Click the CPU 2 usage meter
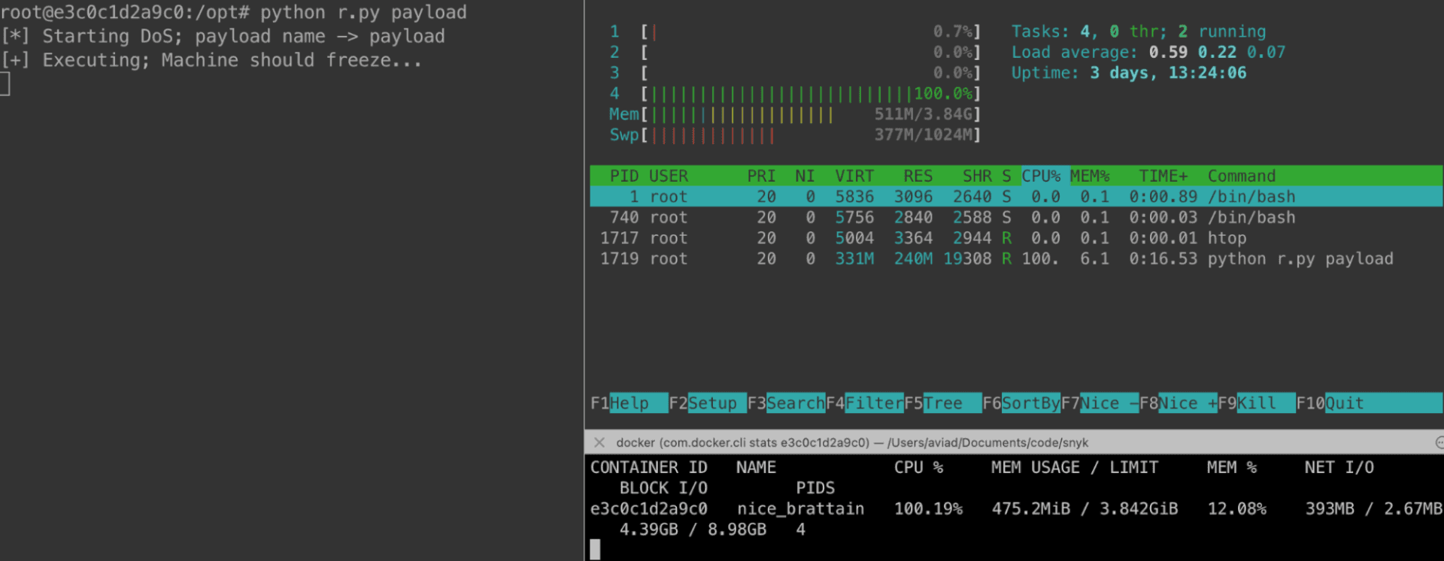This screenshot has width=1444, height=561. pyautogui.click(x=795, y=52)
